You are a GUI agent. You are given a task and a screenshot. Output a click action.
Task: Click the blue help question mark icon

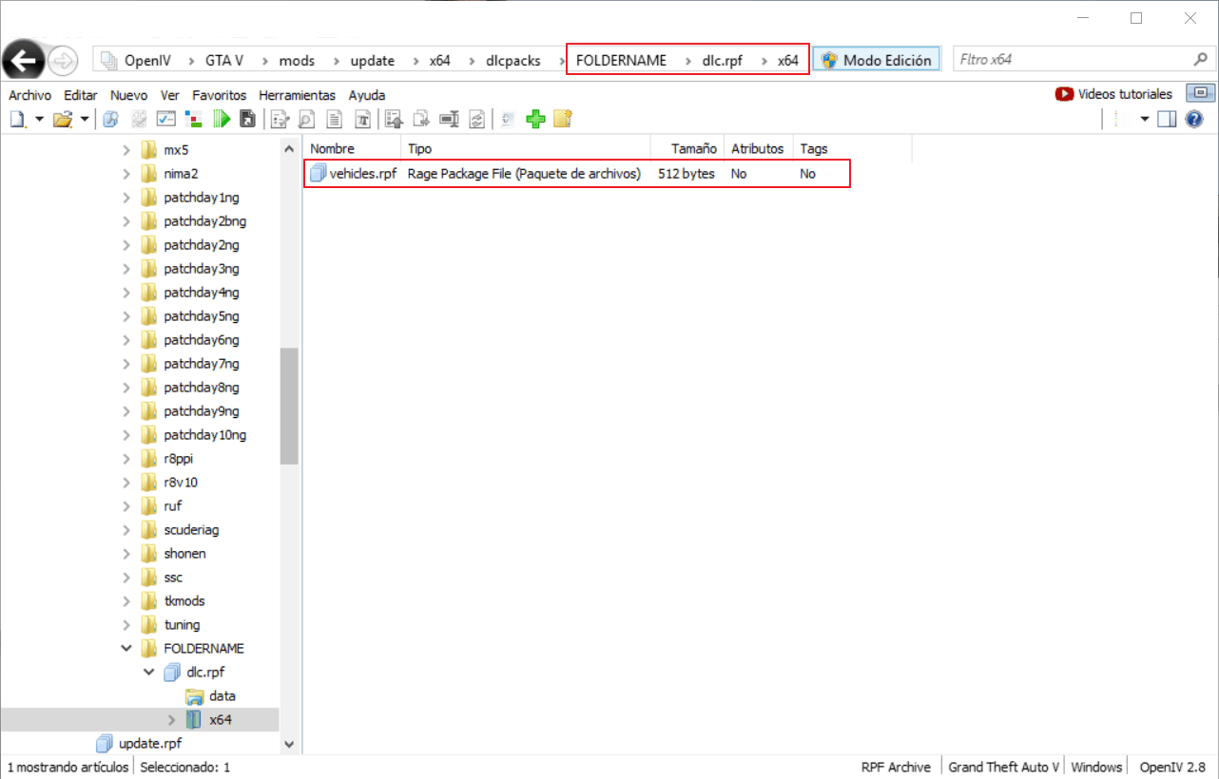[x=1195, y=119]
